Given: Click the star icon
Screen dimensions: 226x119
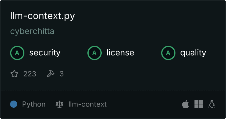Looking at the screenshot, I should (x=14, y=74).
